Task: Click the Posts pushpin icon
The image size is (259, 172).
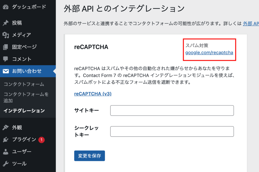Action: click(x=6, y=23)
